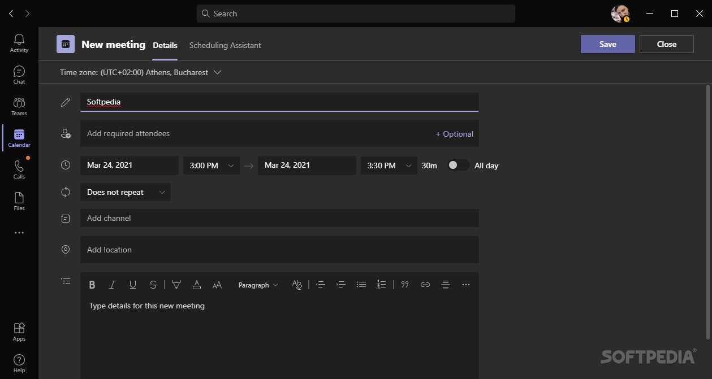Click the + Optional attendees link
The image size is (712, 379).
pos(454,134)
